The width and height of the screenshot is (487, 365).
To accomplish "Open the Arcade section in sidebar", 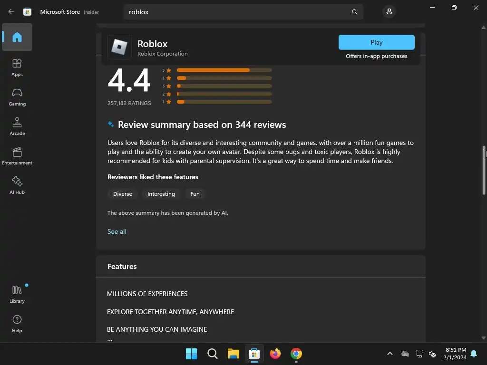I will [x=17, y=126].
